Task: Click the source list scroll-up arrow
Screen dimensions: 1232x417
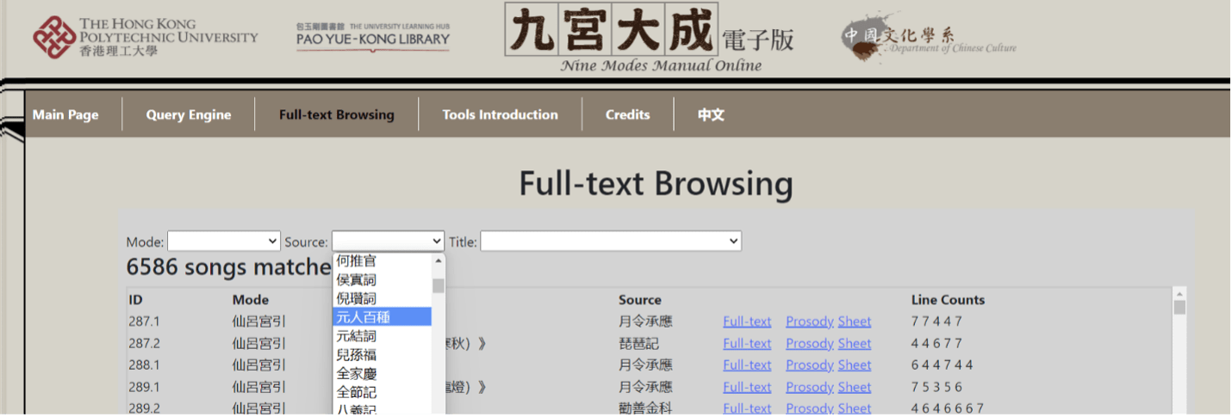Action: 439,260
